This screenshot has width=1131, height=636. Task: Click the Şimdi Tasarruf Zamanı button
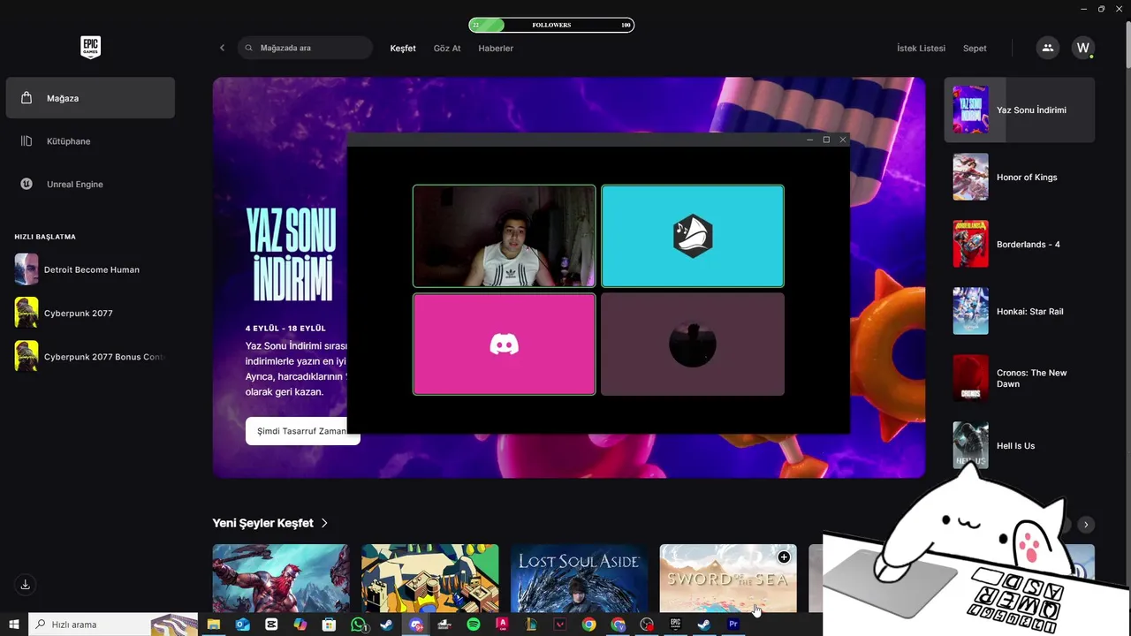(302, 431)
